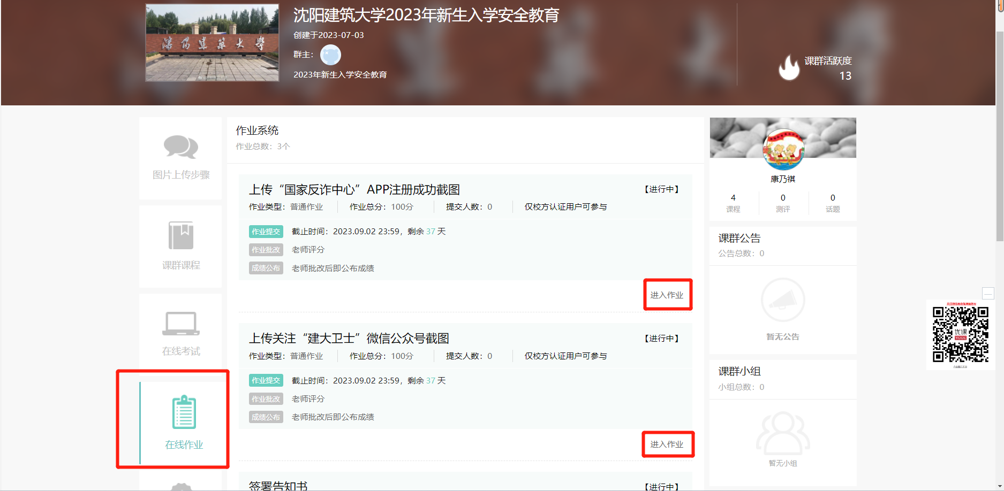Click the 4 课程 count in profile card
This screenshot has height=491, width=1004.
tap(733, 203)
